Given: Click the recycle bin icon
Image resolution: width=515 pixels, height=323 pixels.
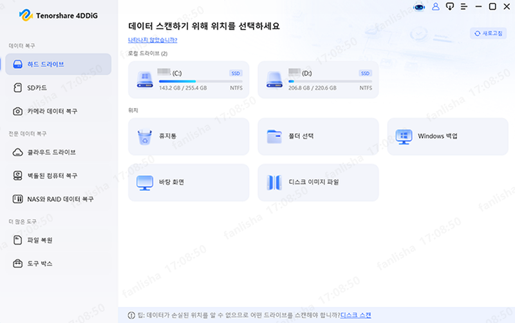Looking at the screenshot, I should pyautogui.click(x=145, y=137).
